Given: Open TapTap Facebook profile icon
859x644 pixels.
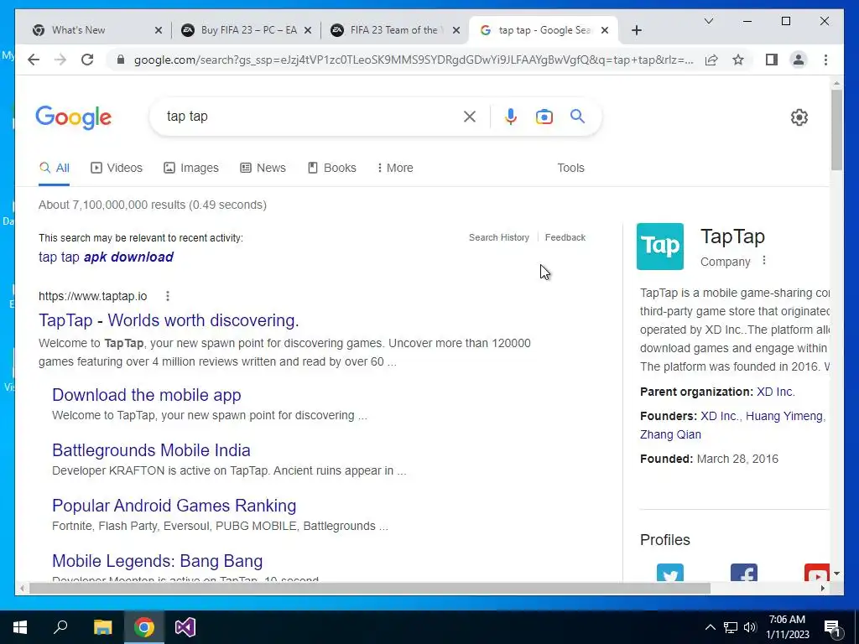Looking at the screenshot, I should 744,573.
